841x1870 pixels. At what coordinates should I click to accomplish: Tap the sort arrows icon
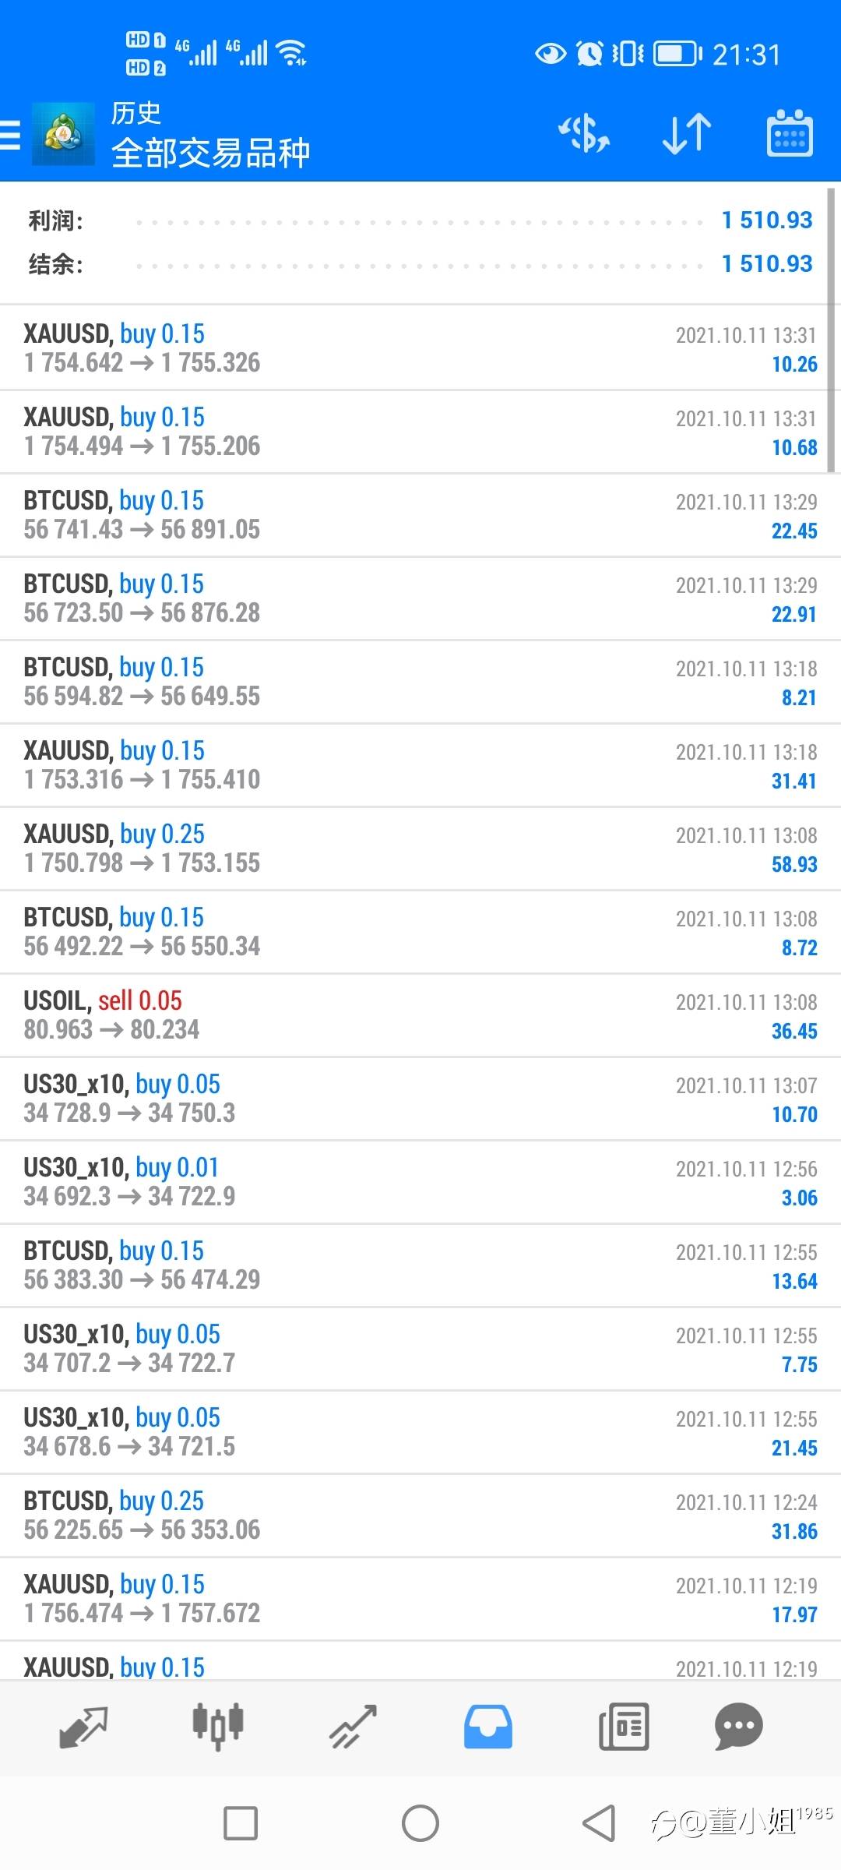(686, 134)
